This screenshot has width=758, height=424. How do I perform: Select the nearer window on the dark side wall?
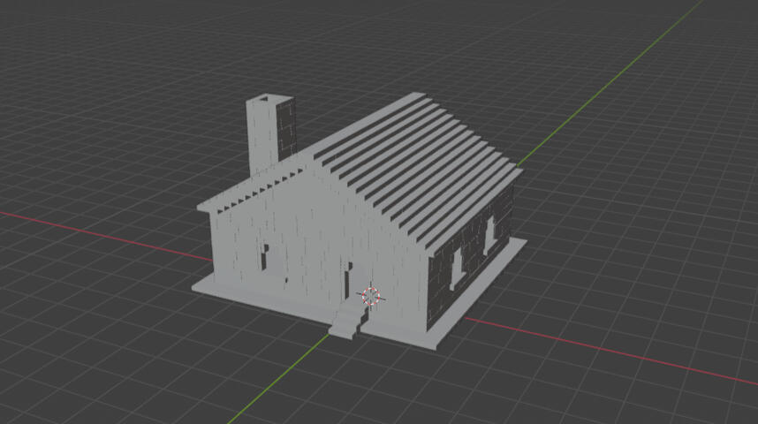tap(458, 269)
